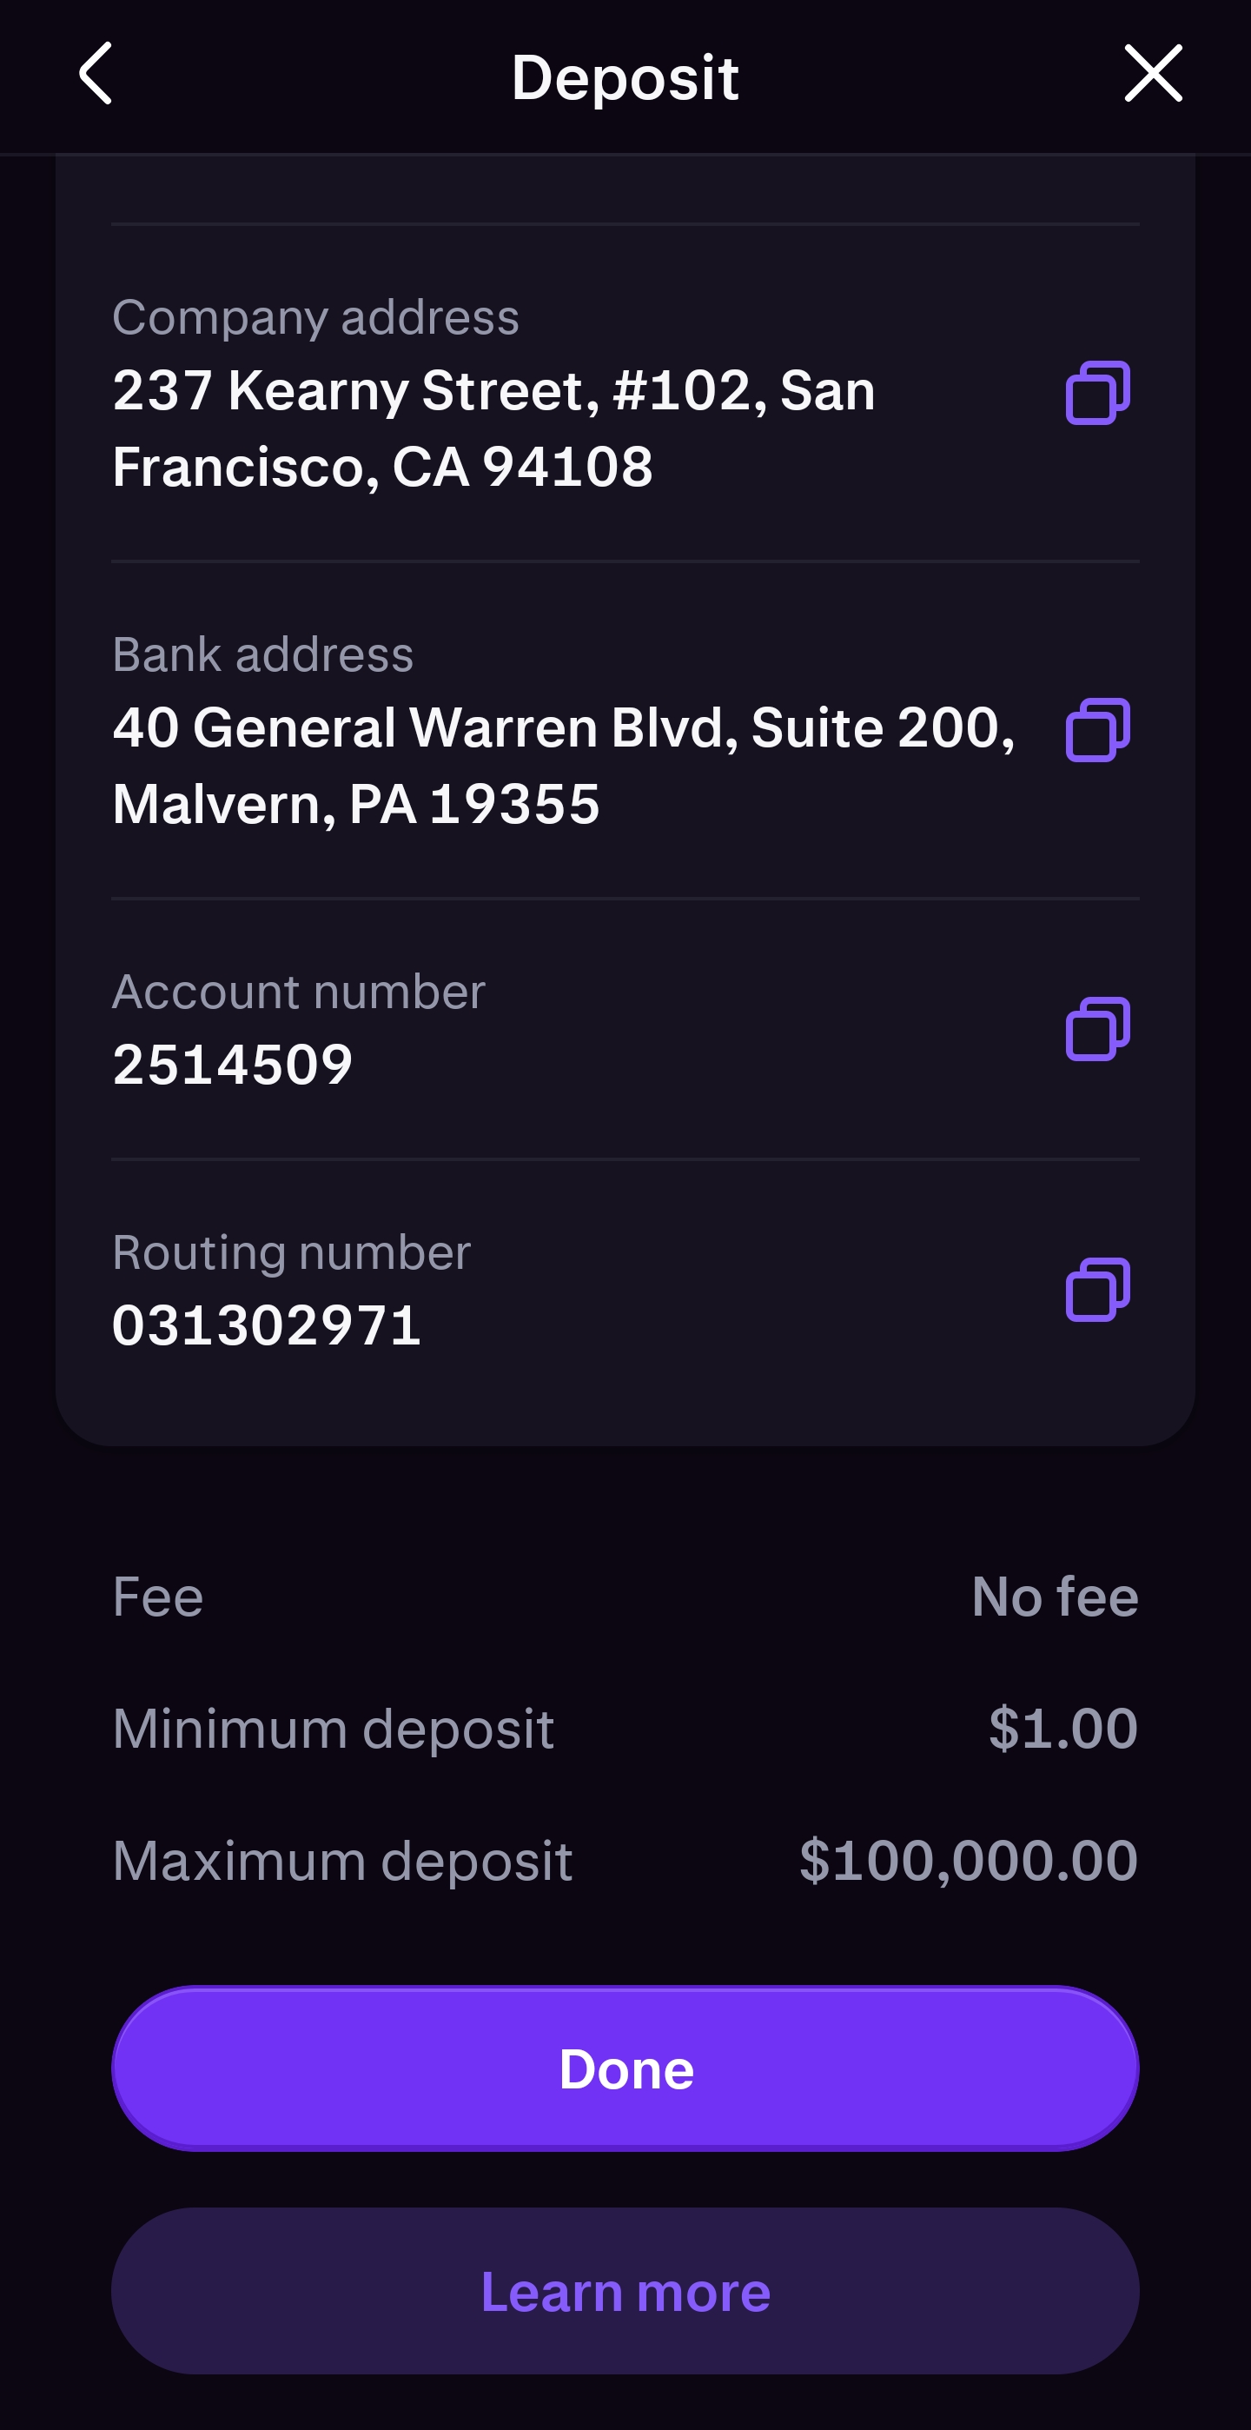Open the Learn more link
This screenshot has height=2430, width=1251.
click(x=625, y=2290)
